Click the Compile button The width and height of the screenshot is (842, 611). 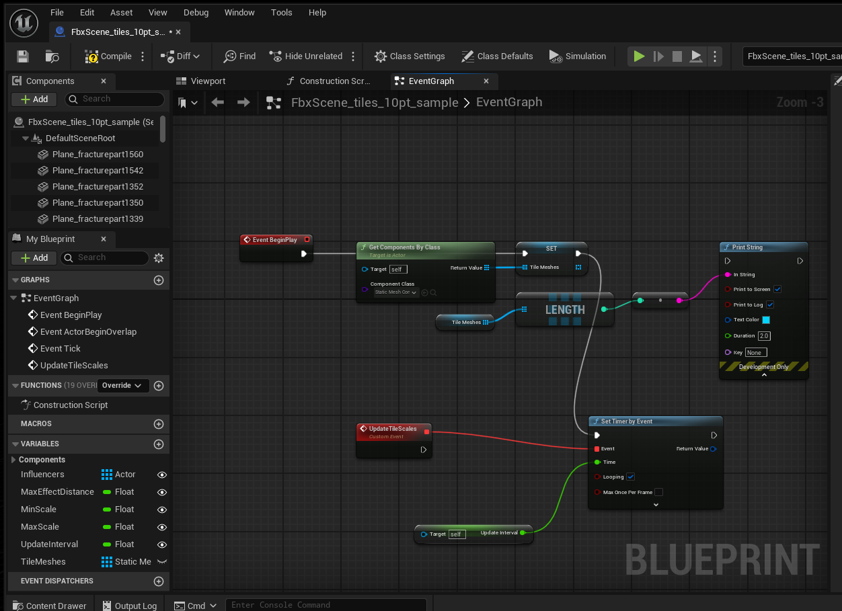pyautogui.click(x=108, y=56)
